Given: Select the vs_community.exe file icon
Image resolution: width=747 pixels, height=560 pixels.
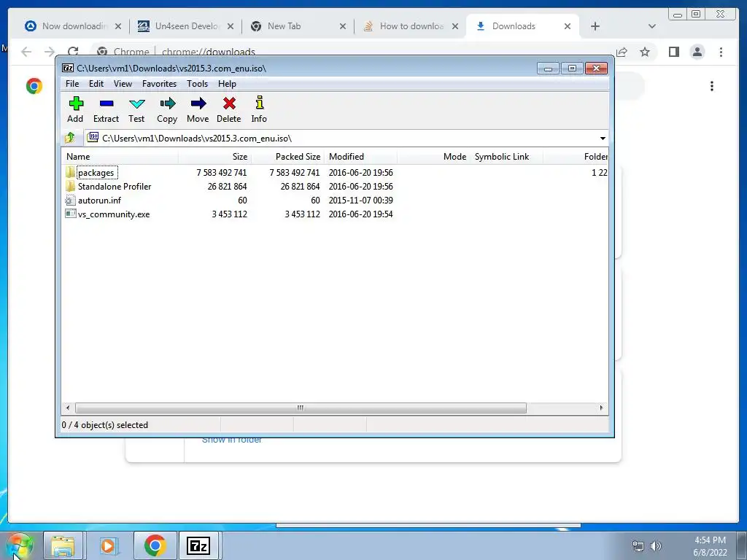Looking at the screenshot, I should [x=70, y=214].
